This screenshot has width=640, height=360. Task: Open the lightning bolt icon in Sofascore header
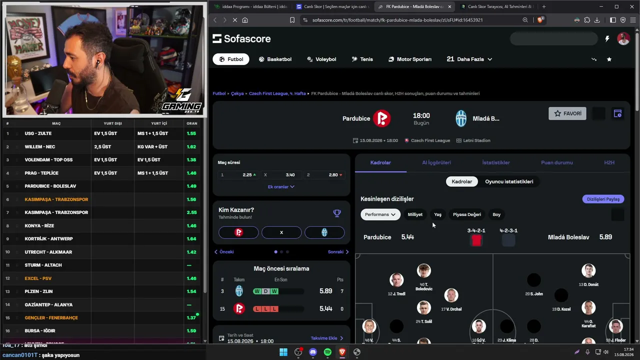[x=607, y=38]
